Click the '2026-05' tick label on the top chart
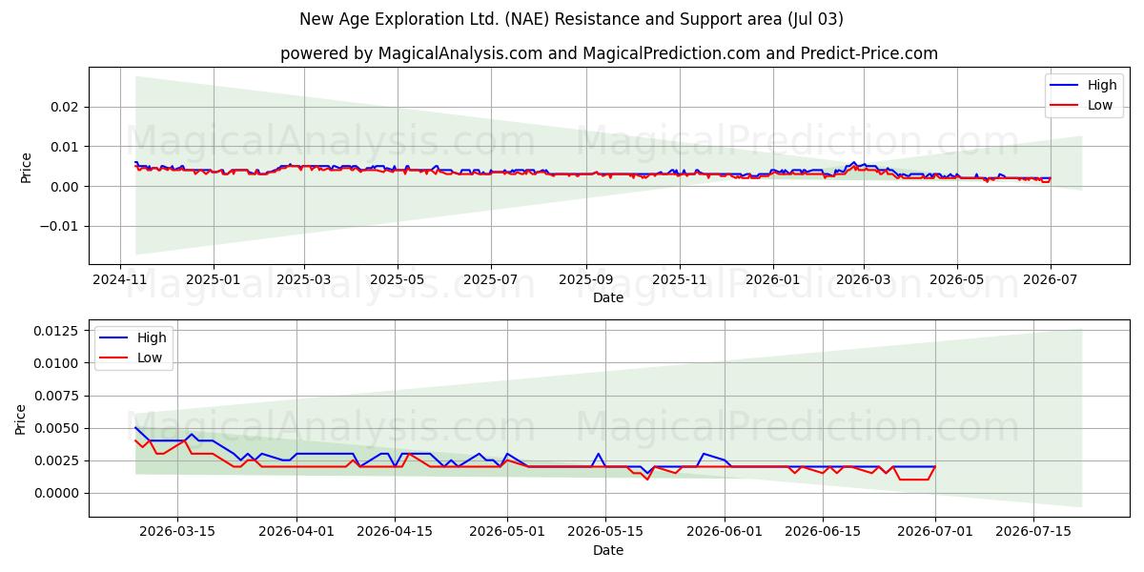 [x=956, y=279]
